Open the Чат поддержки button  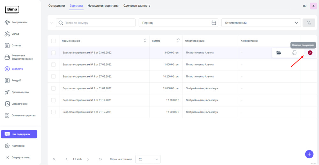(19, 134)
